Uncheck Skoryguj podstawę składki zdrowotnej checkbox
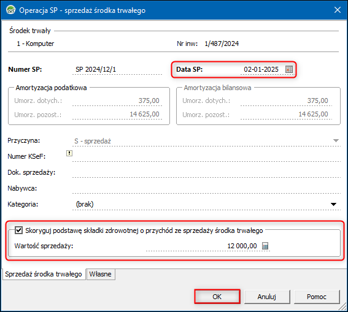This screenshot has width=348, height=312. click(18, 230)
